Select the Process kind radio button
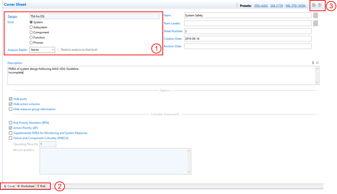 pos(31,43)
